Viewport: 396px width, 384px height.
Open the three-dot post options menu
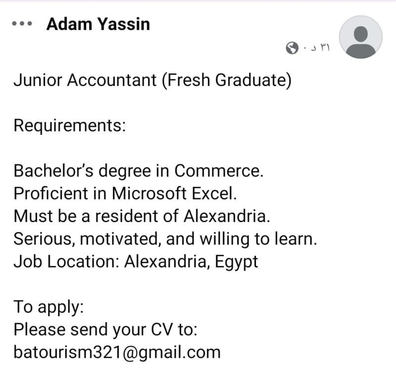click(x=22, y=24)
